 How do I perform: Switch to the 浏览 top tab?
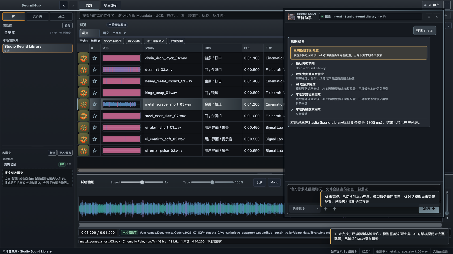point(89,5)
